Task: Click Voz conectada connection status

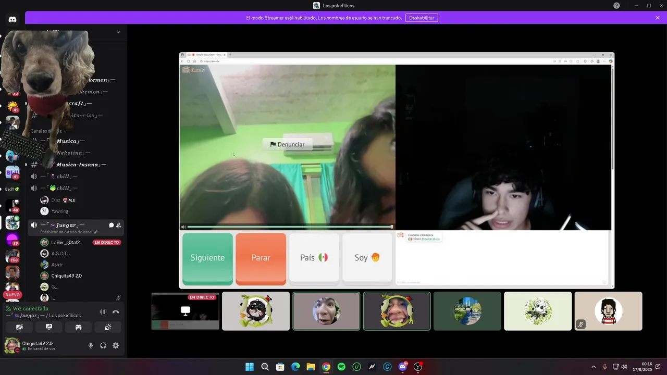Action: coord(30,308)
